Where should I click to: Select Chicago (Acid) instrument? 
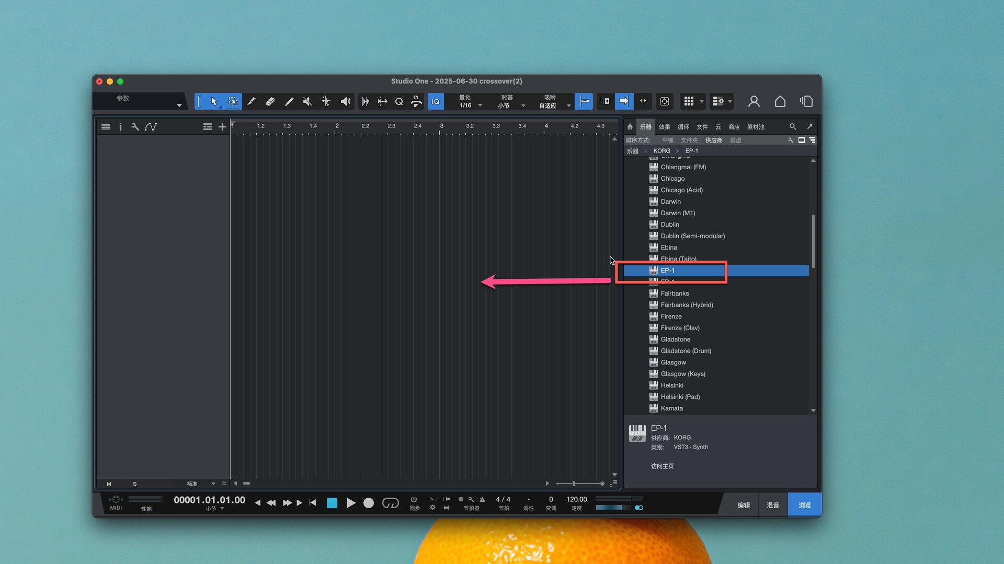716,190
